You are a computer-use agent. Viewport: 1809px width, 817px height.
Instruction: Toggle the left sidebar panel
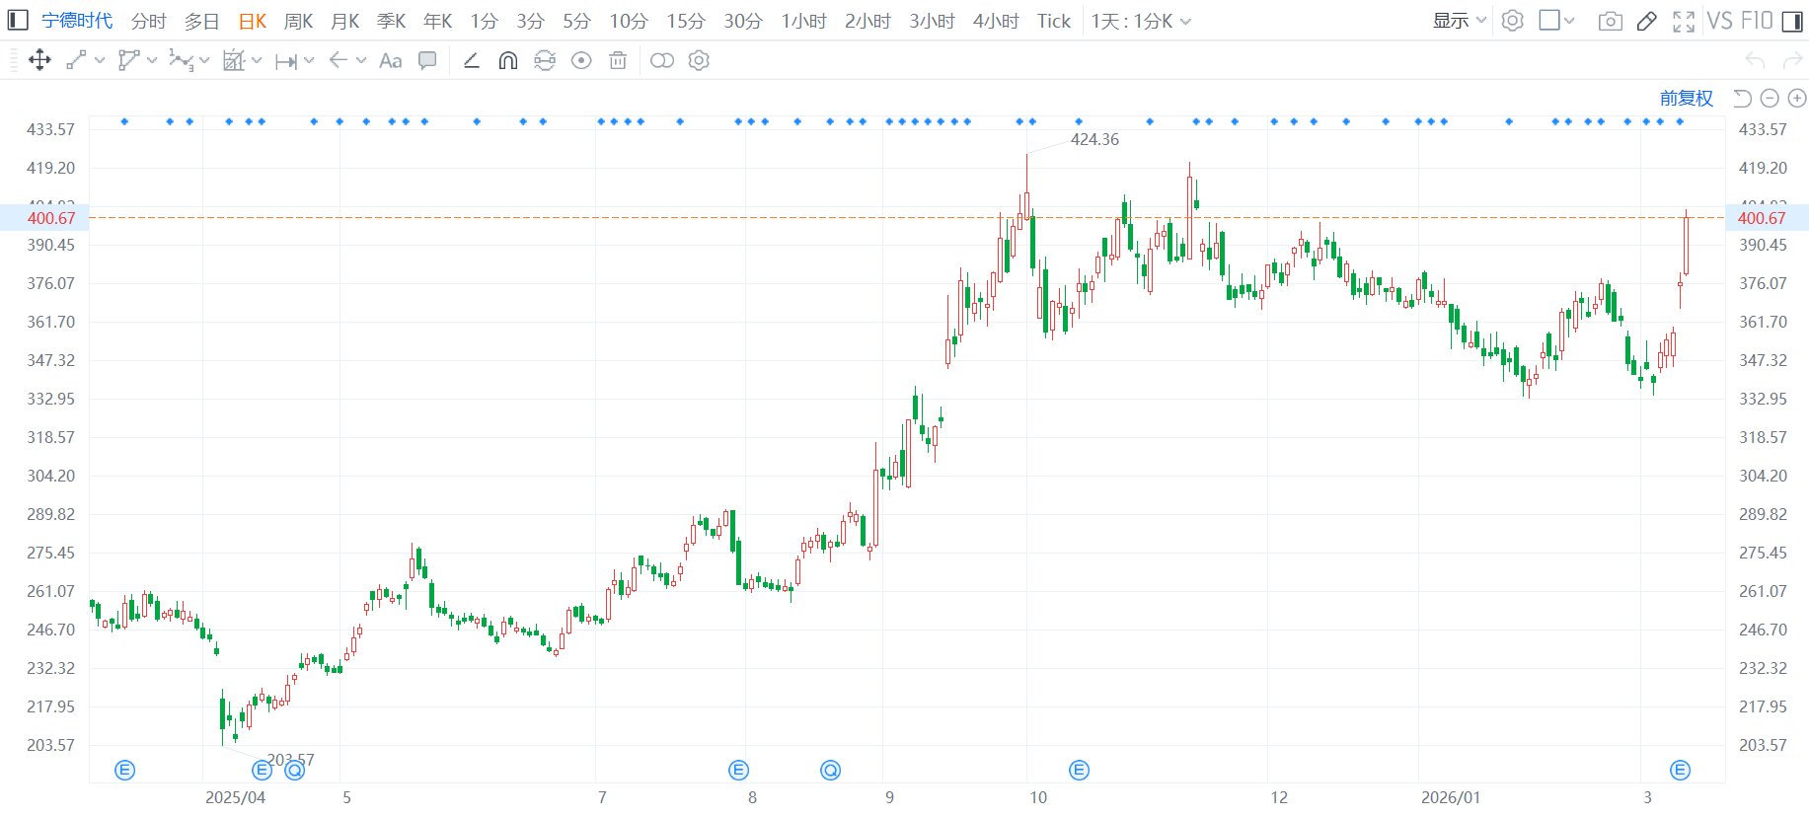[x=18, y=21]
